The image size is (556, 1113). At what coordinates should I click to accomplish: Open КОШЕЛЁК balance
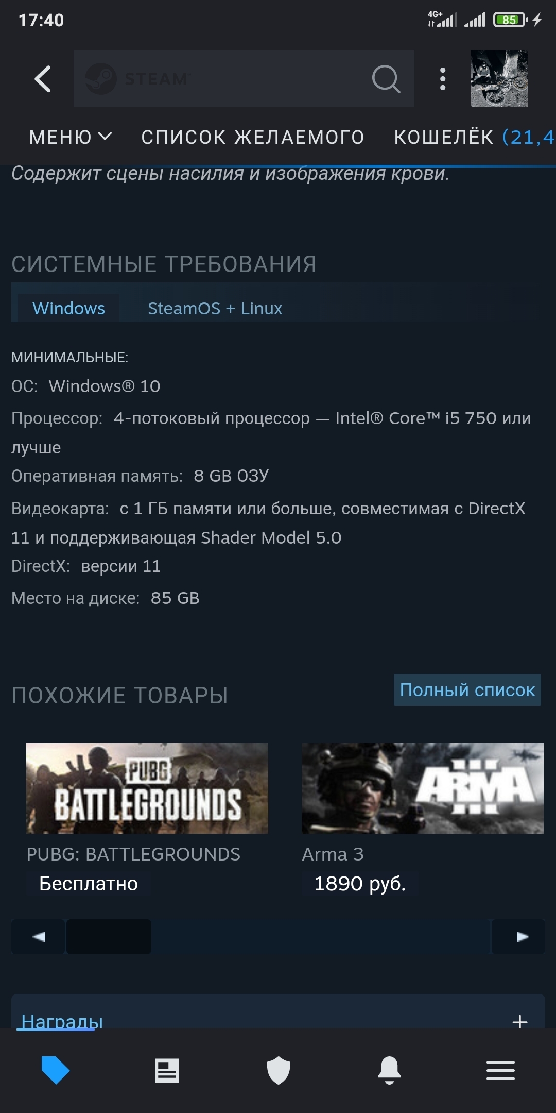(x=475, y=137)
